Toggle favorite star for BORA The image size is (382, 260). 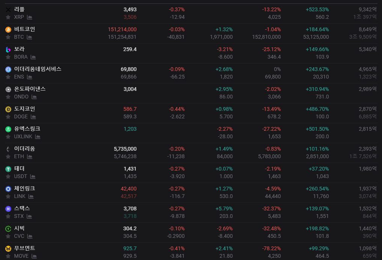[x=8, y=57]
